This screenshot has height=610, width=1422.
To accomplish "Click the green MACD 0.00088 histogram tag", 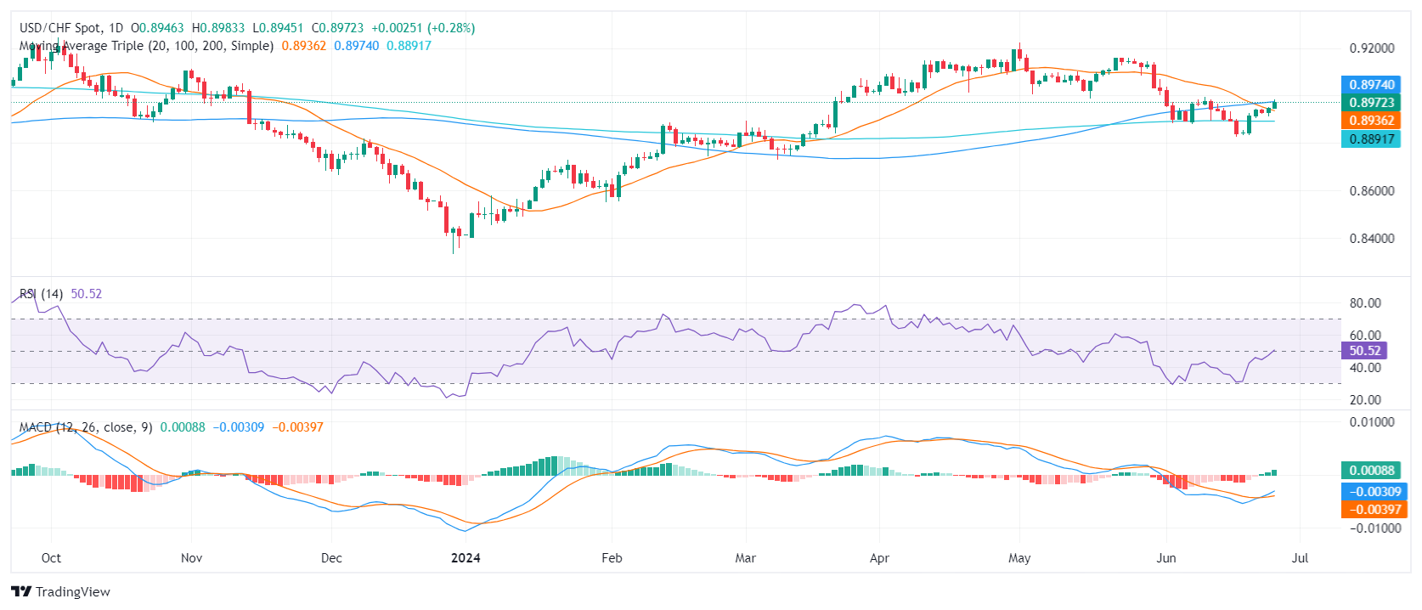I will click(1372, 471).
